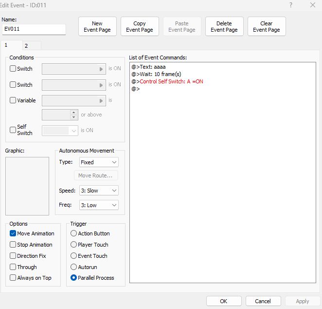Switch to event page tab 2

click(26, 46)
